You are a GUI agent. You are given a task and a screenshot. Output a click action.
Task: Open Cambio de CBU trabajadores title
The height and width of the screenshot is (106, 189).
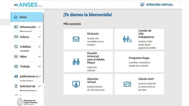146,34
